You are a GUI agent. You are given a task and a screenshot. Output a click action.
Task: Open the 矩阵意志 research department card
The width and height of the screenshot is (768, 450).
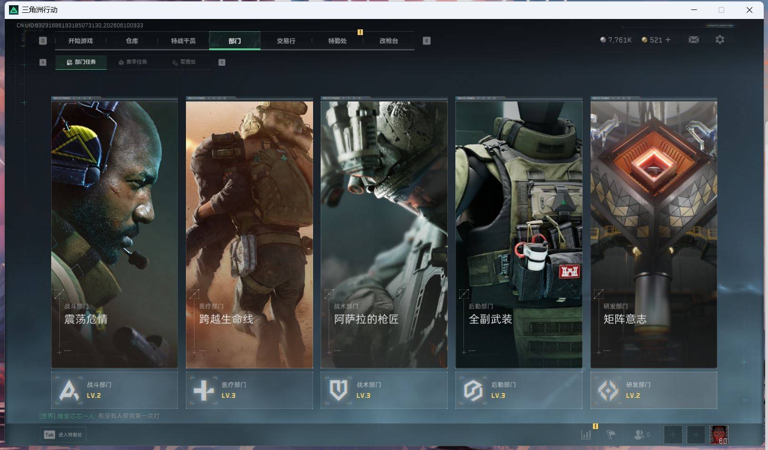654,234
